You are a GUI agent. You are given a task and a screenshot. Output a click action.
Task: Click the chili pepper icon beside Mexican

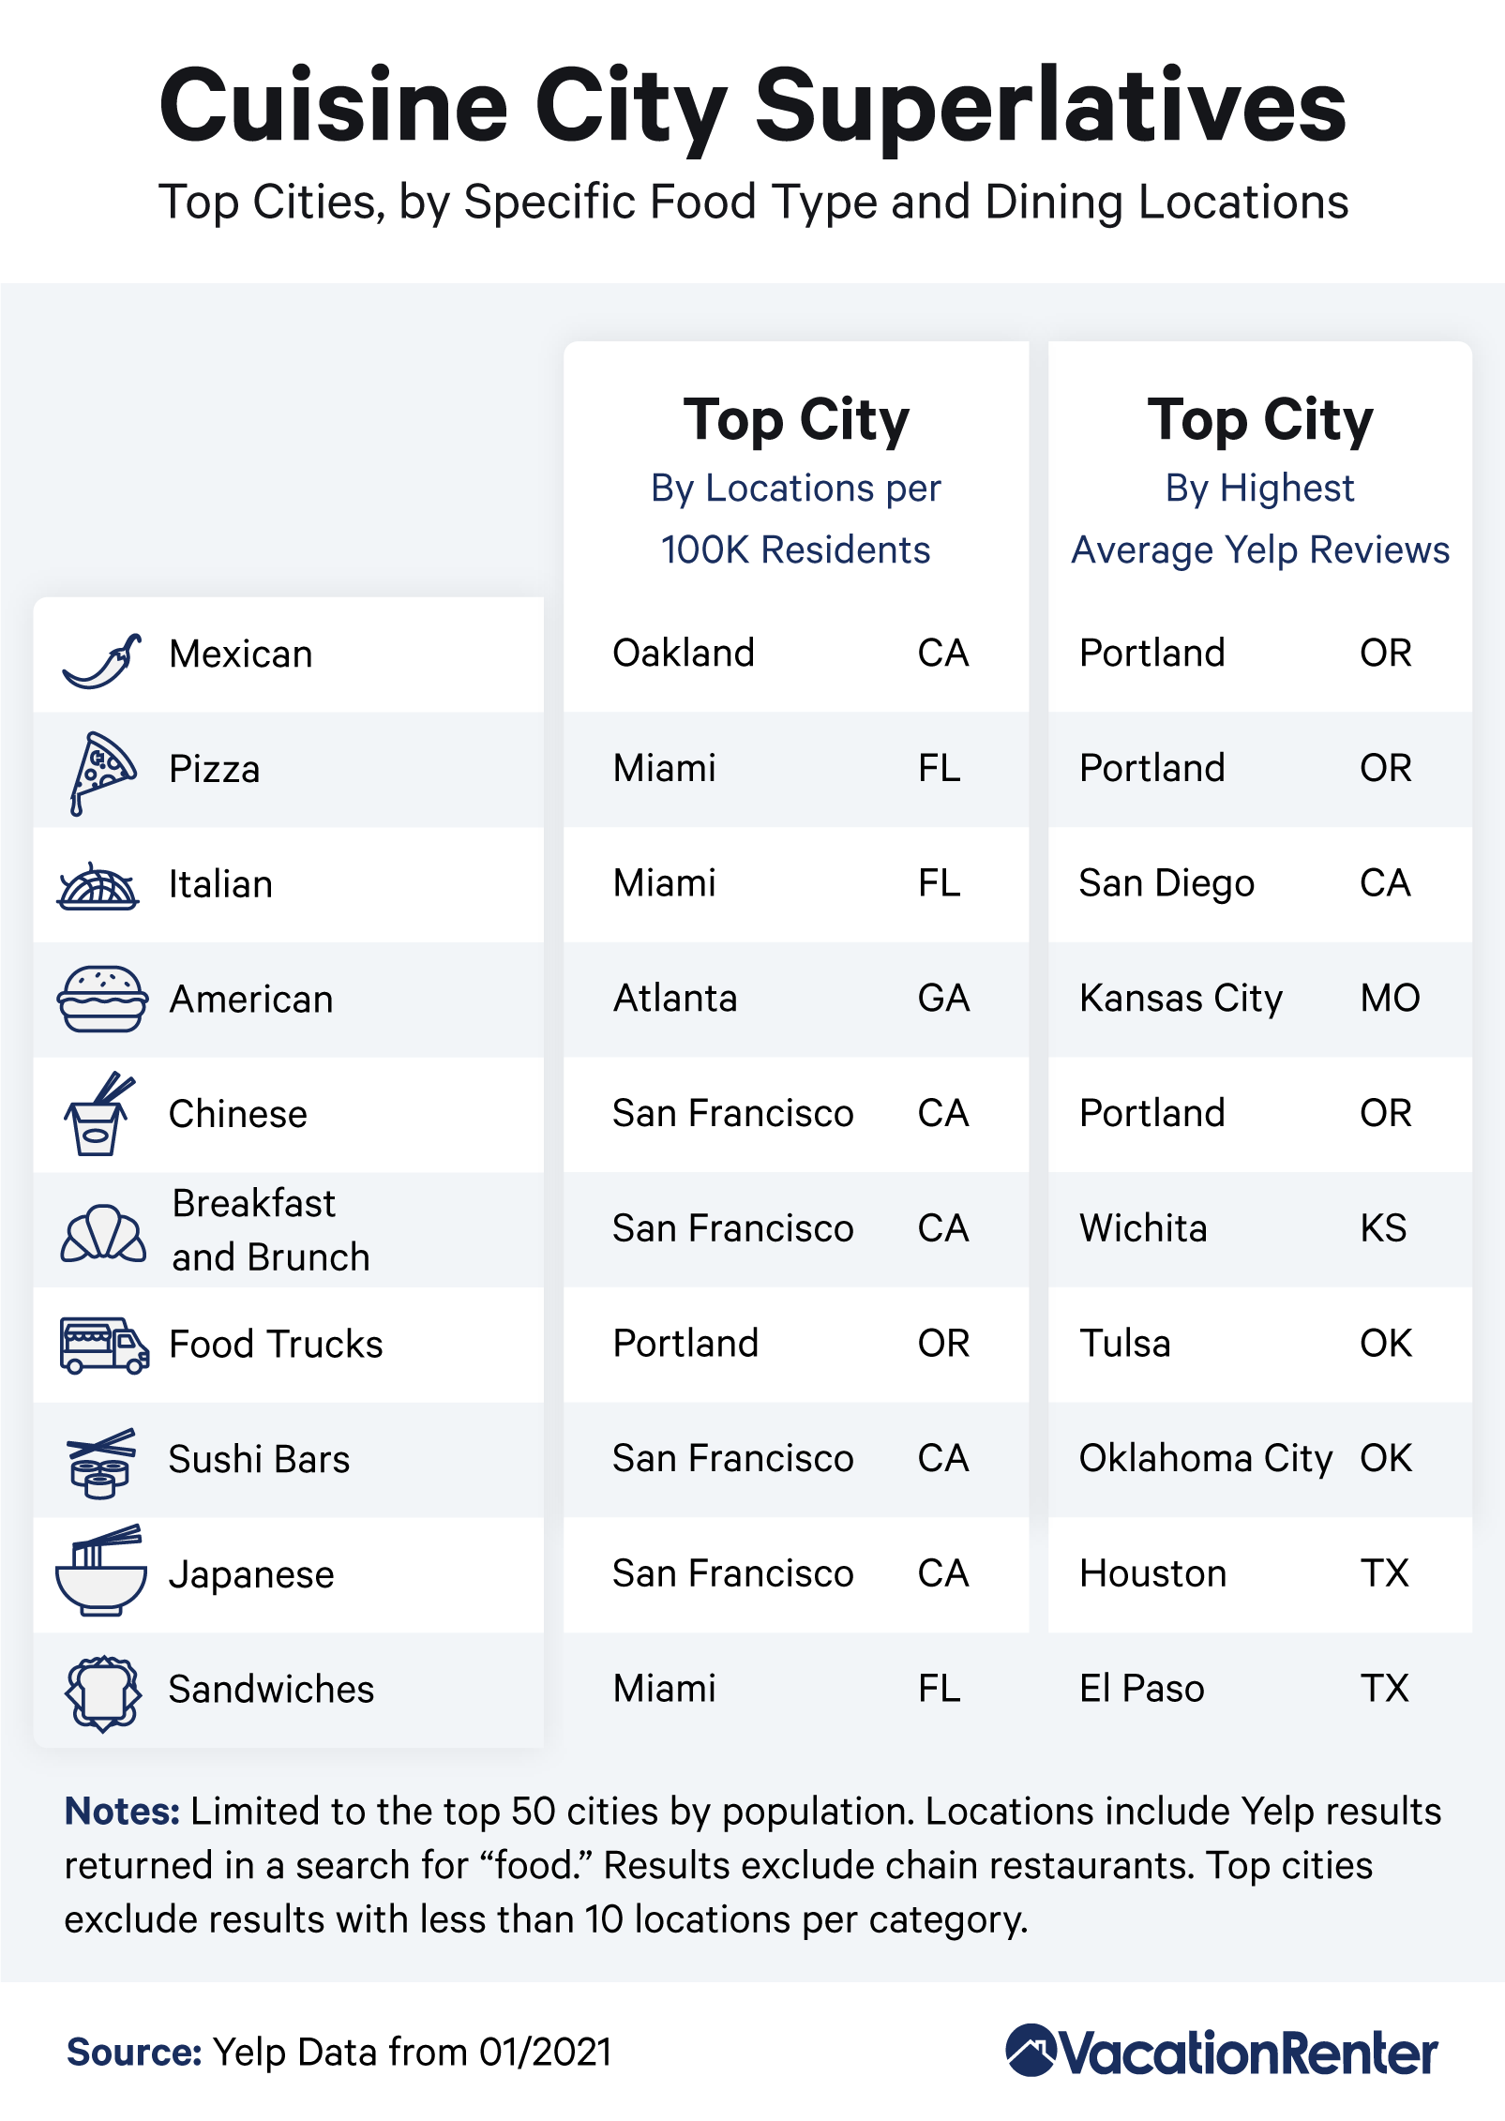click(102, 661)
